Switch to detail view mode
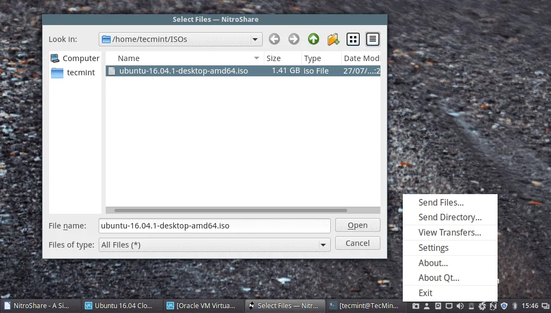Image resolution: width=551 pixels, height=313 pixels. coord(373,39)
